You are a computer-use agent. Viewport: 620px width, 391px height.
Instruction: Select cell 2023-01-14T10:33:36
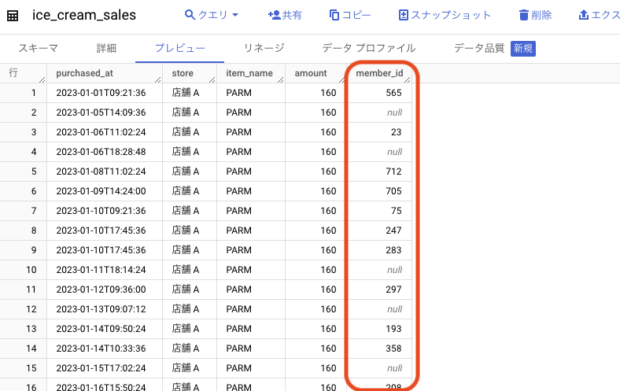pyautogui.click(x=101, y=349)
